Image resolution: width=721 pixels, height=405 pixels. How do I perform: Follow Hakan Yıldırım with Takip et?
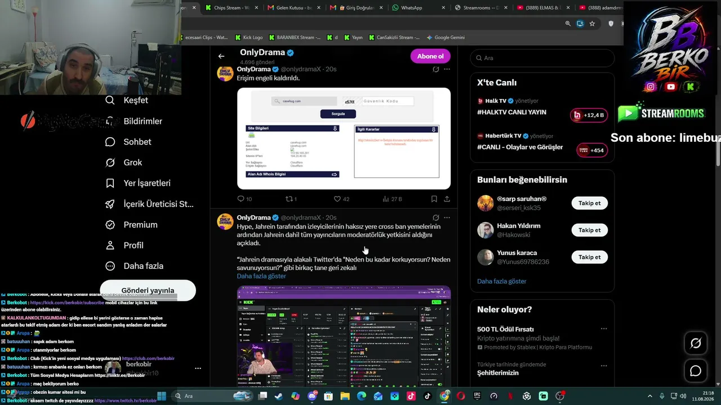(590, 230)
